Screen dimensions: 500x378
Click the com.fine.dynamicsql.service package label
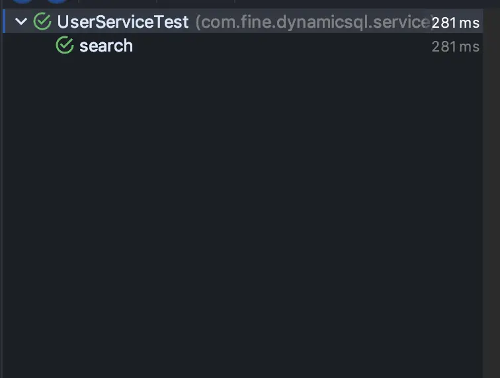point(313,22)
